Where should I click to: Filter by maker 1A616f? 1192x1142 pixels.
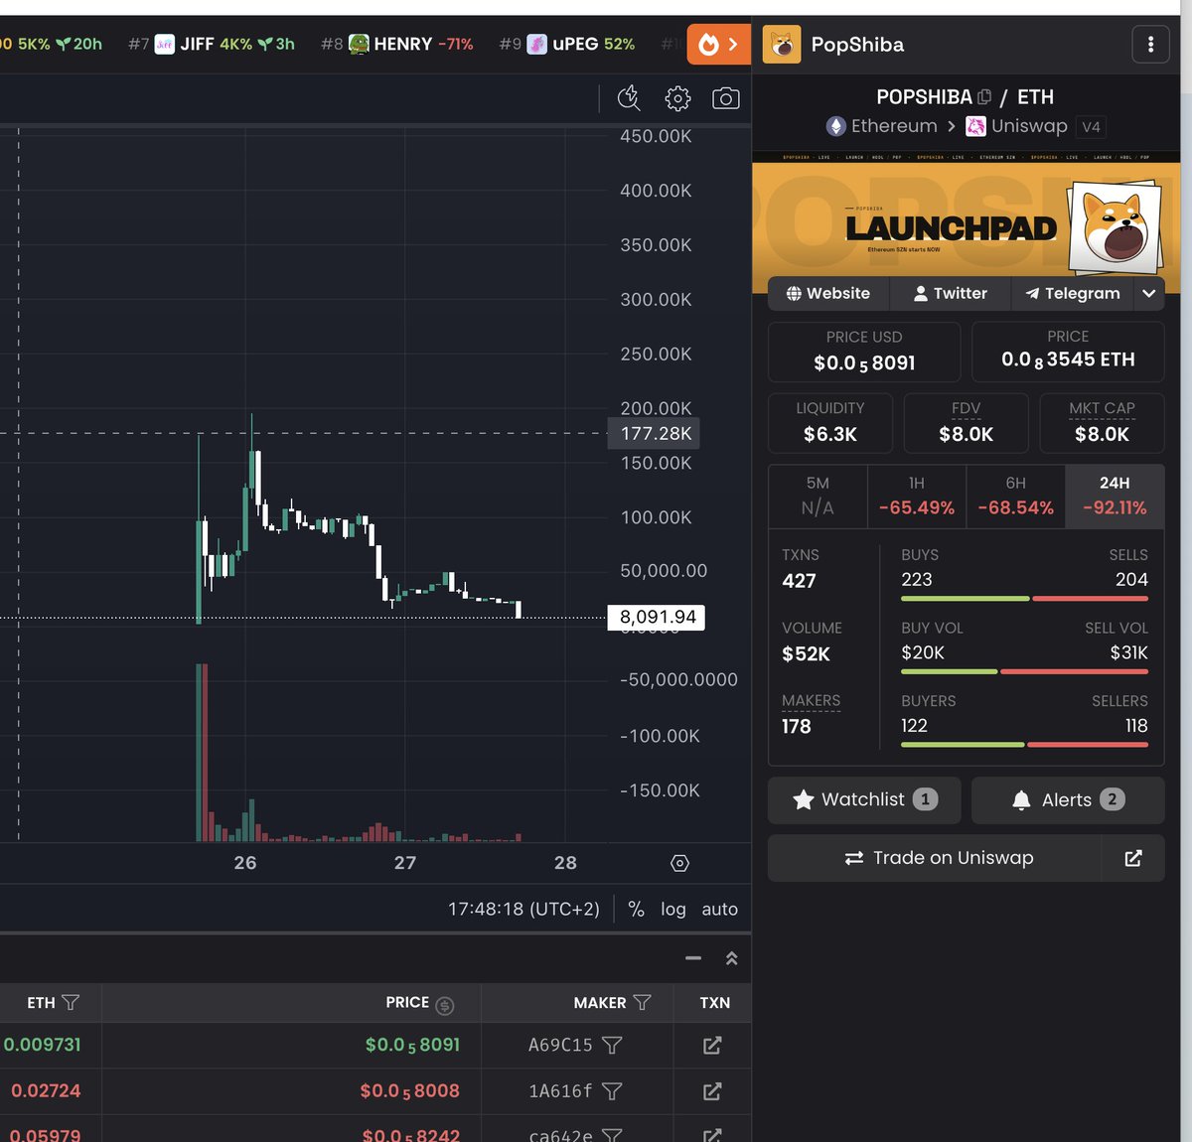tap(612, 1091)
